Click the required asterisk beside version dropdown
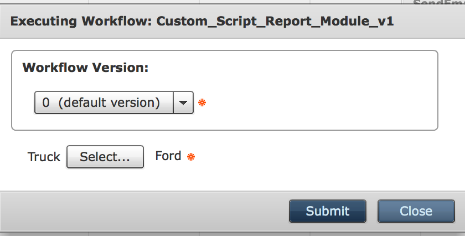465x236 pixels. [202, 102]
